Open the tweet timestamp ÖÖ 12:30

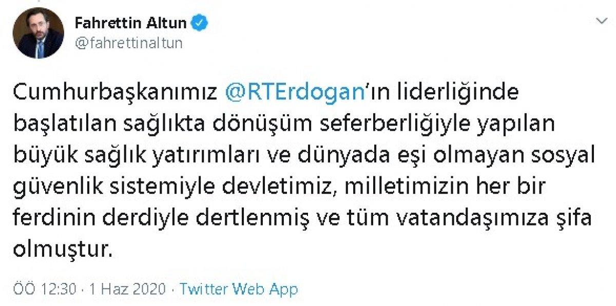point(48,289)
